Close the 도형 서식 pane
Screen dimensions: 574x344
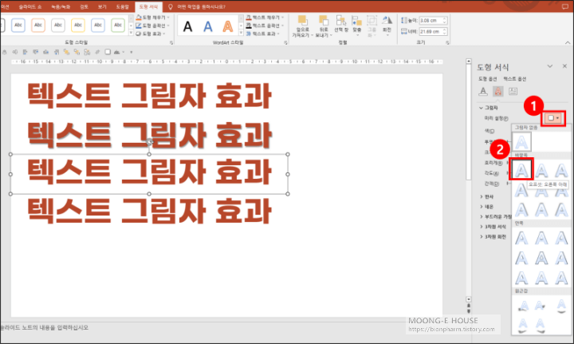pos(564,66)
